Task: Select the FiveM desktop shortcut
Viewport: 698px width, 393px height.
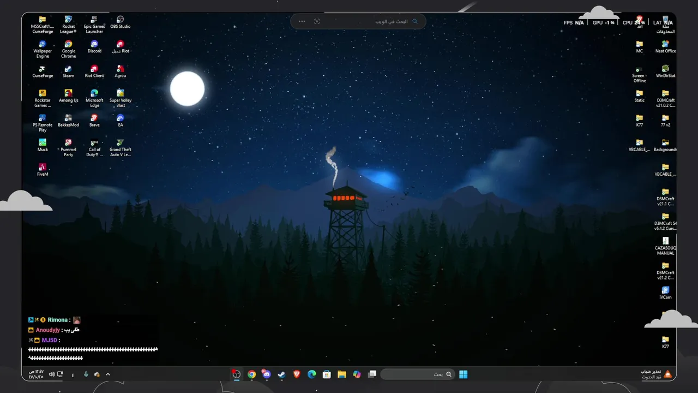Action: (x=43, y=170)
